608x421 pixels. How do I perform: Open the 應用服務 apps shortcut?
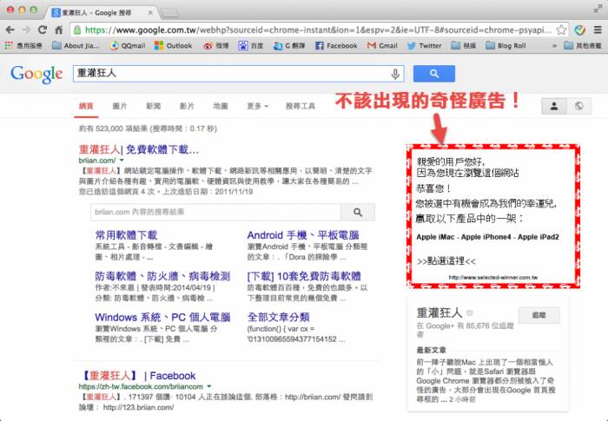23,46
